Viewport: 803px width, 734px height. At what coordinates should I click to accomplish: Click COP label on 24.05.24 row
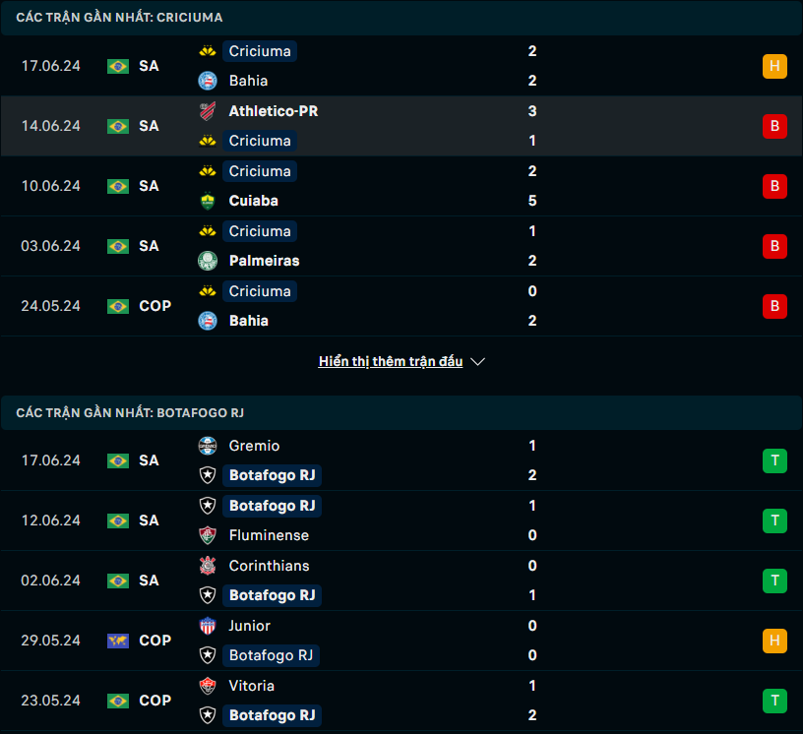pos(155,306)
